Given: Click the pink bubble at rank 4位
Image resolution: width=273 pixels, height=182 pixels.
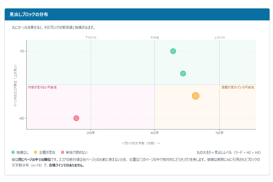Looking at the screenshot, I should pyautogui.click(x=76, y=118).
